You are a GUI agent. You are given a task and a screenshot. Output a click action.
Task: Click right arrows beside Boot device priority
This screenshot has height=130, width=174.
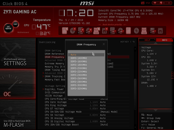pyautogui.click(x=125, y=25)
